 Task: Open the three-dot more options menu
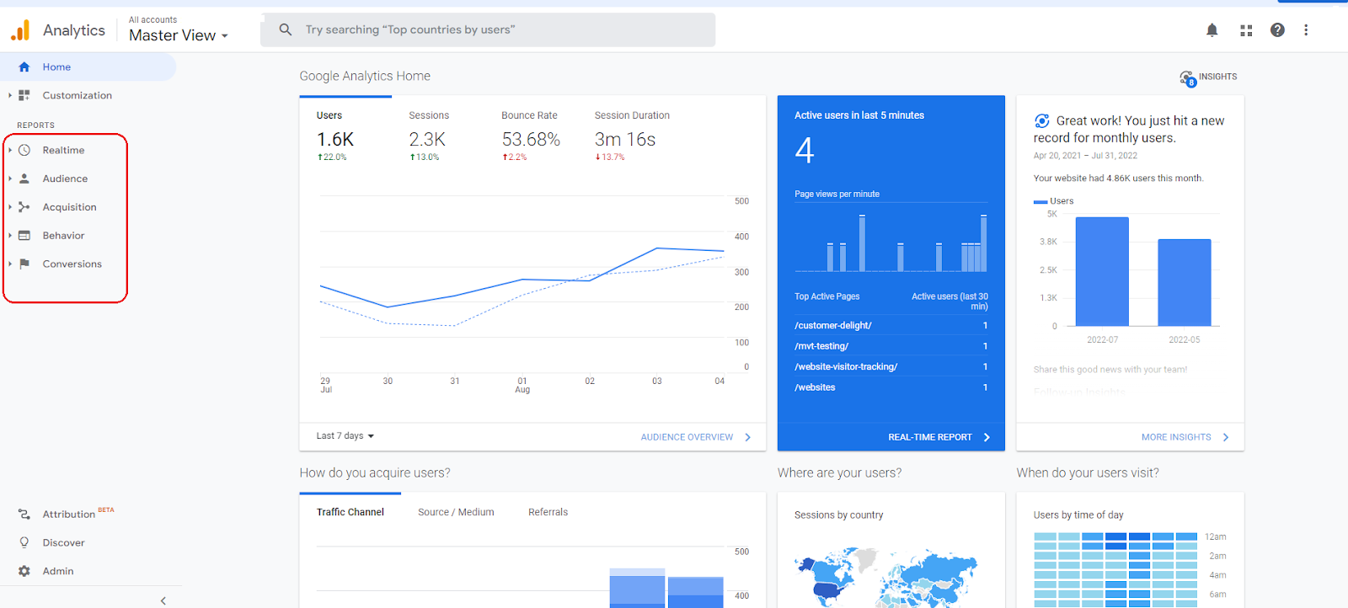[1306, 30]
